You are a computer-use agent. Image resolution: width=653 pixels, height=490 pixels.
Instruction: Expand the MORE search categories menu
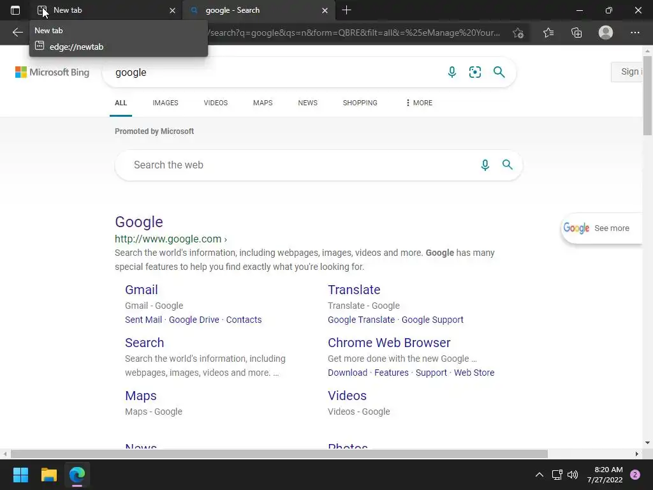[x=419, y=103]
